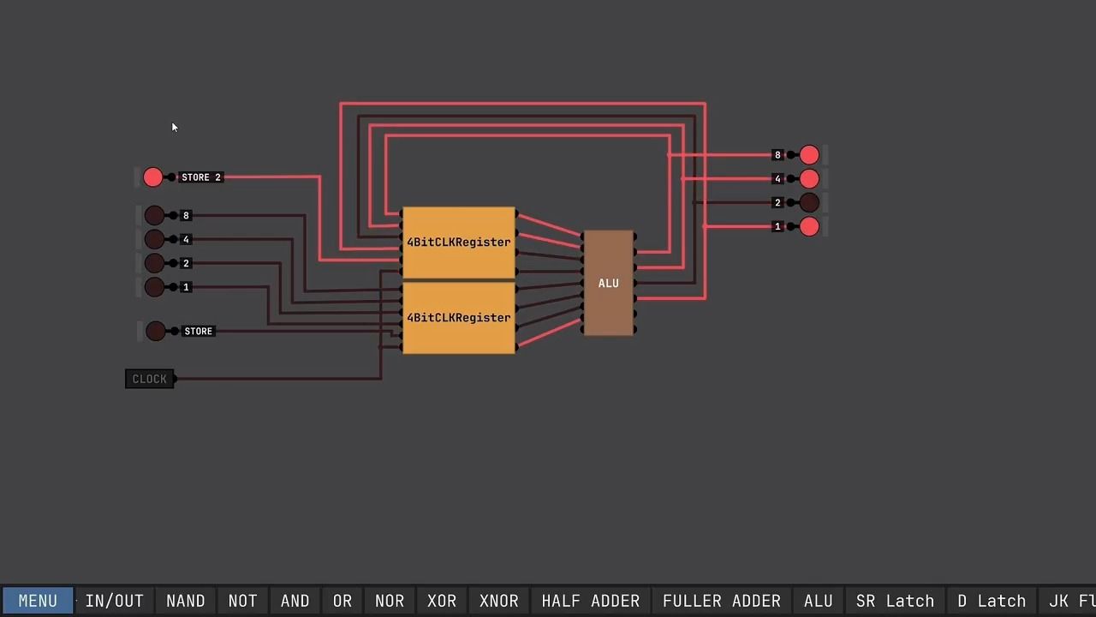The height and width of the screenshot is (617, 1096).
Task: Select the upper 4BitCLKRegister chip
Action: pos(458,243)
